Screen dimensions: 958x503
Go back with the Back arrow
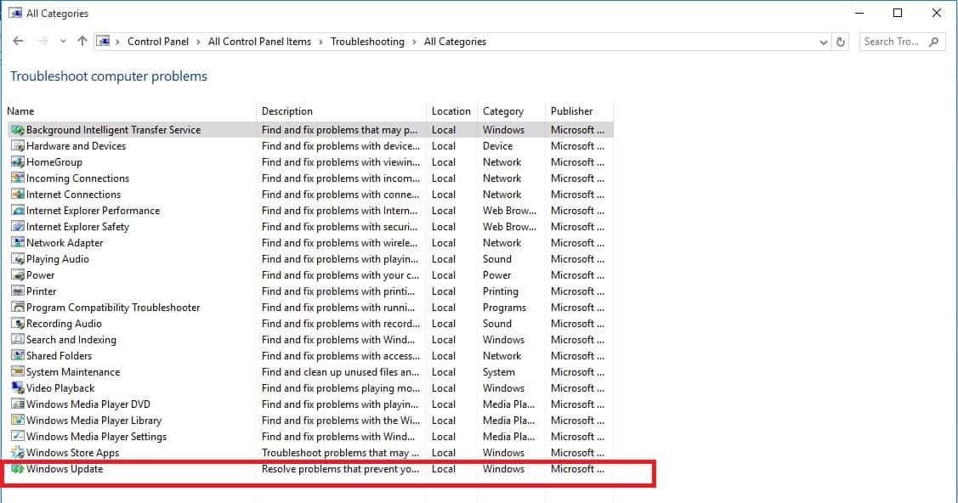click(x=19, y=42)
